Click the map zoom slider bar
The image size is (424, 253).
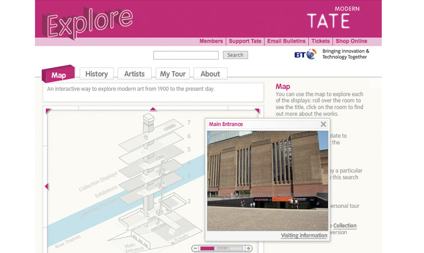point(222,248)
